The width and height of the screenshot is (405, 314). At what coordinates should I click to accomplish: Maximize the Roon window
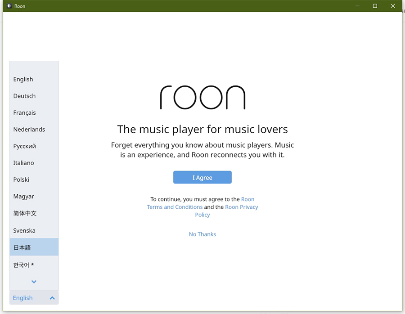pos(375,6)
